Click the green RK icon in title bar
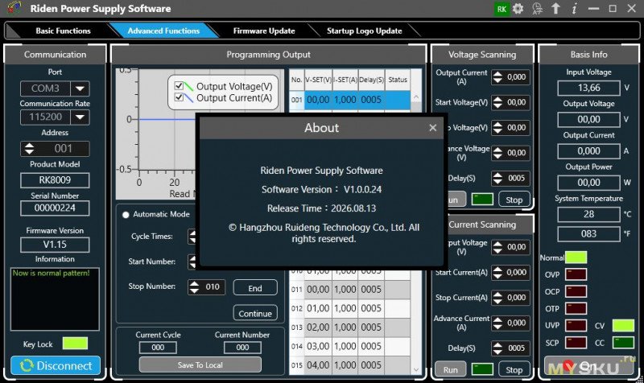The height and width of the screenshot is (383, 644). point(502,9)
